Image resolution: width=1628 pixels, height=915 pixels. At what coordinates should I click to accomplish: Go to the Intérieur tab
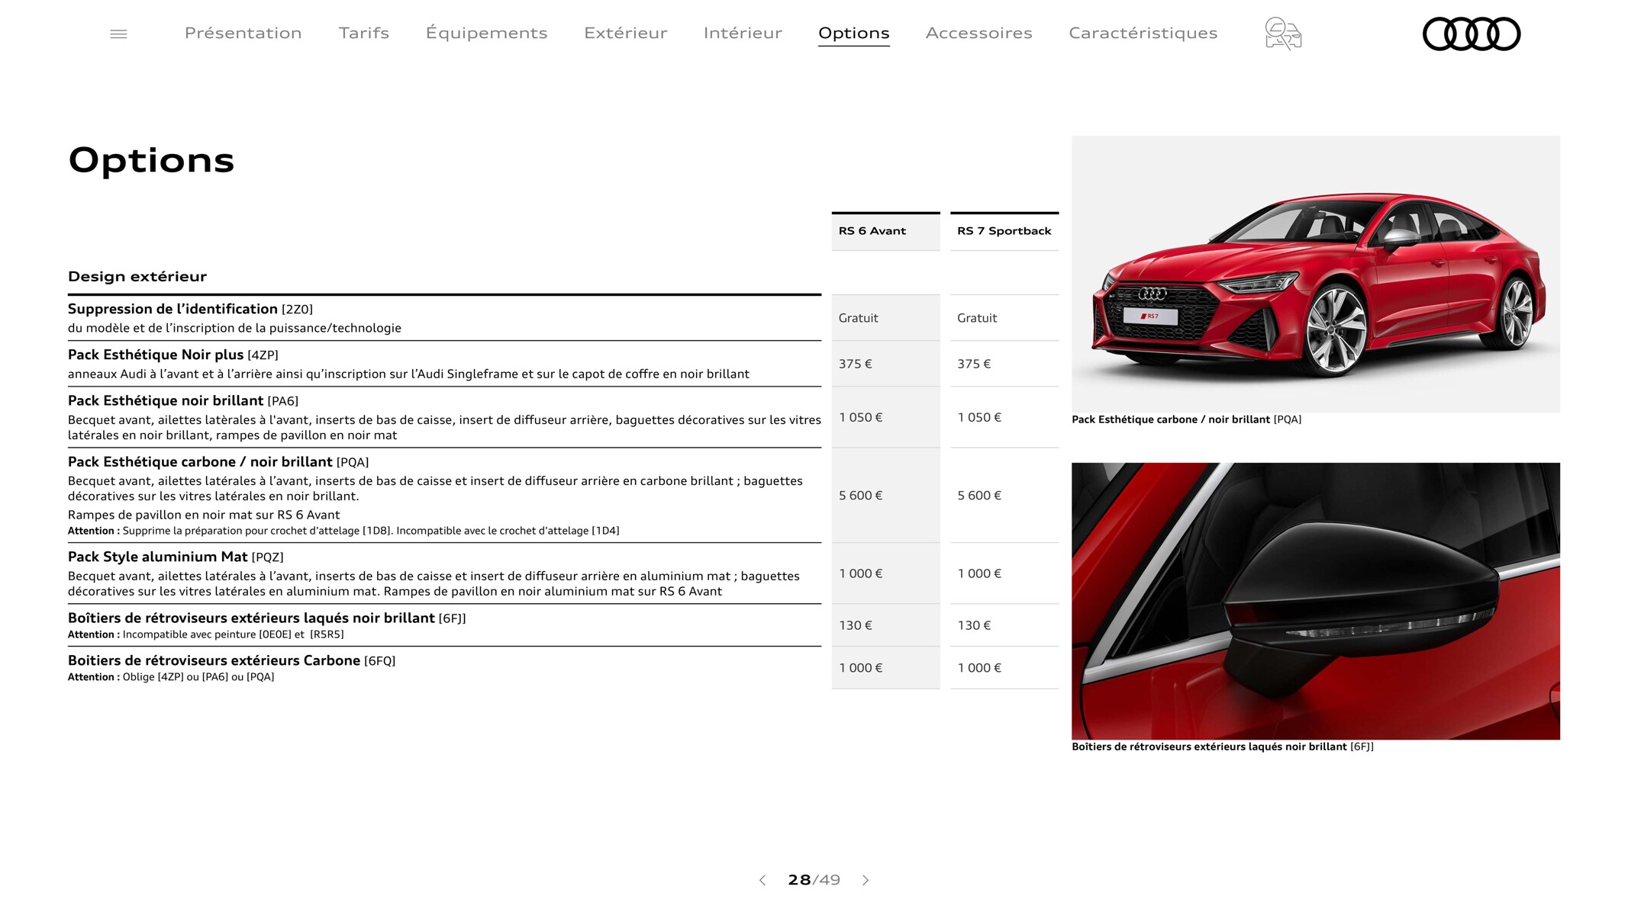coord(743,33)
